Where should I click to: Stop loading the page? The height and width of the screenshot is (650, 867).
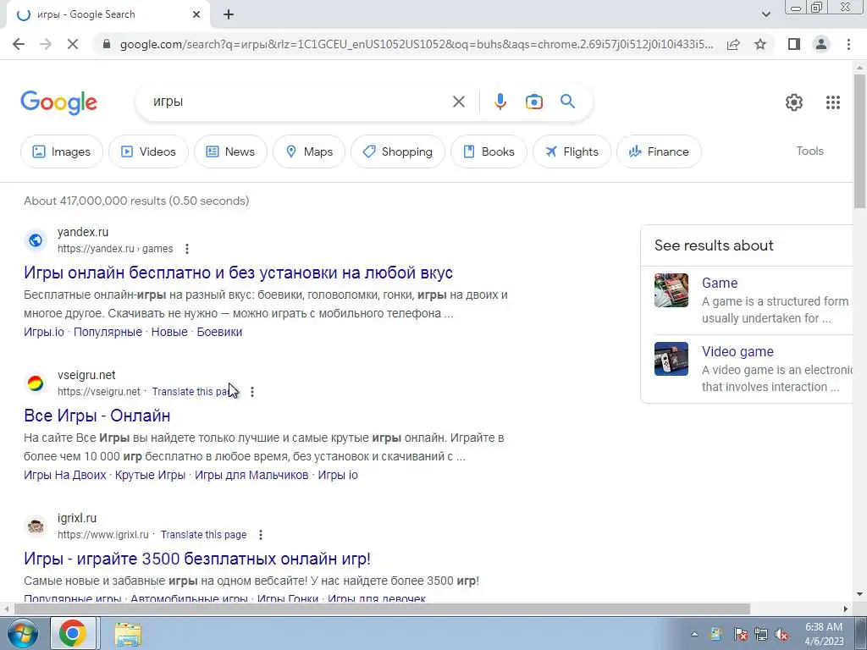(73, 44)
